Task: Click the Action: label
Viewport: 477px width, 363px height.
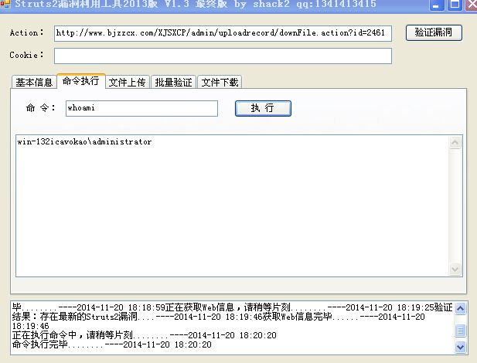Action: tap(26, 32)
